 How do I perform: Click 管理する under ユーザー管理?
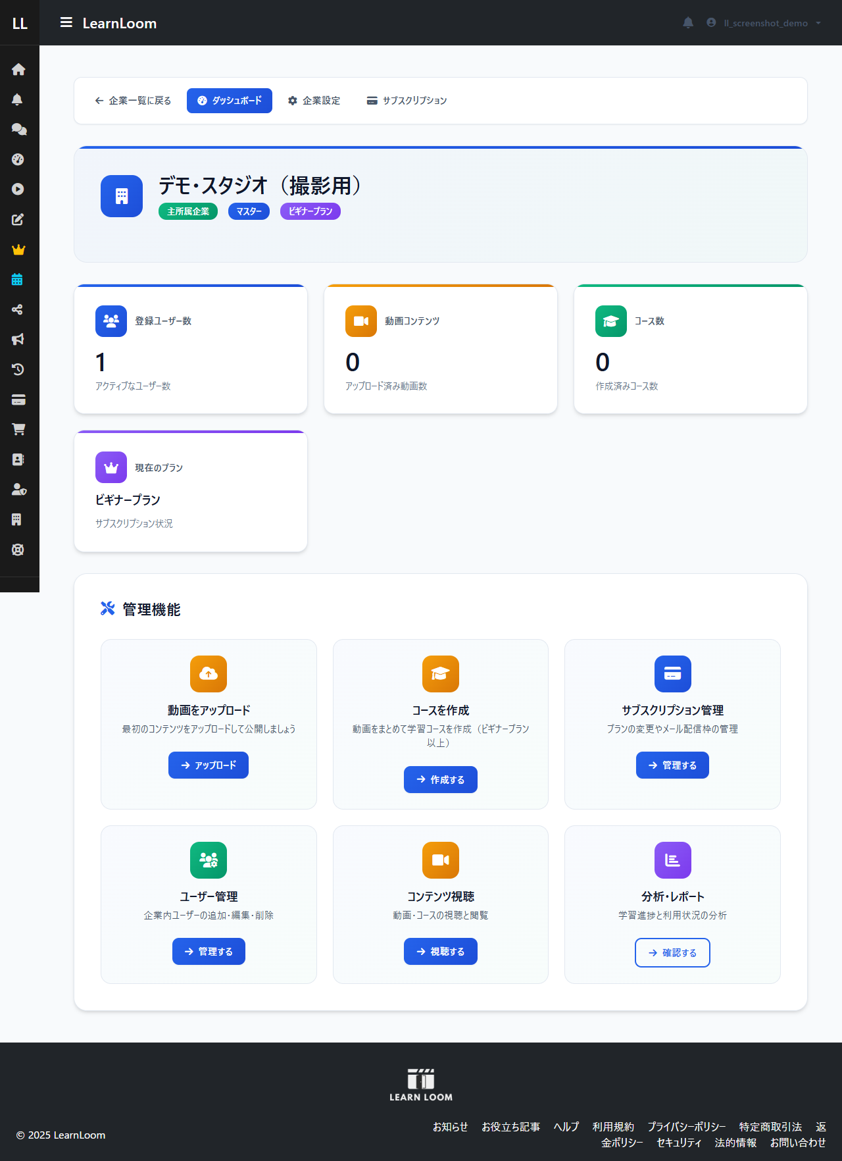209,952
